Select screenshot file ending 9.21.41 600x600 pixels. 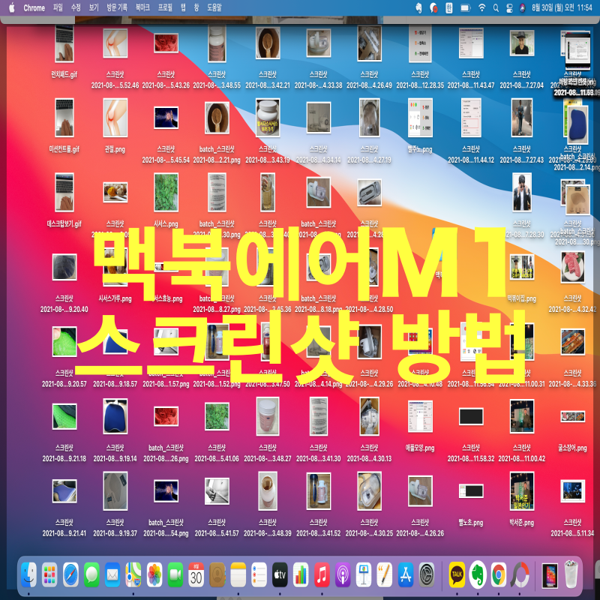[x=64, y=491]
